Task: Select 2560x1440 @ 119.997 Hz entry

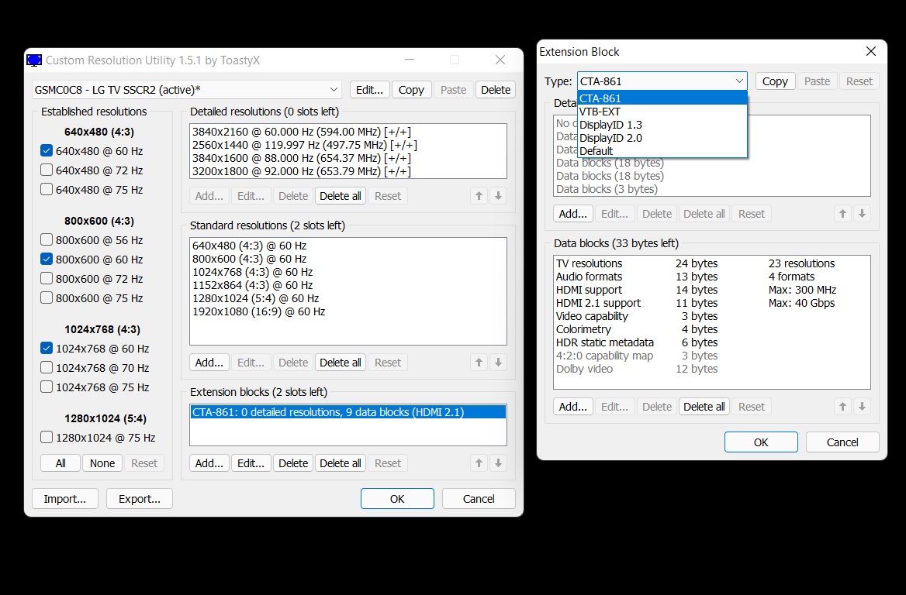Action: pyautogui.click(x=348, y=145)
